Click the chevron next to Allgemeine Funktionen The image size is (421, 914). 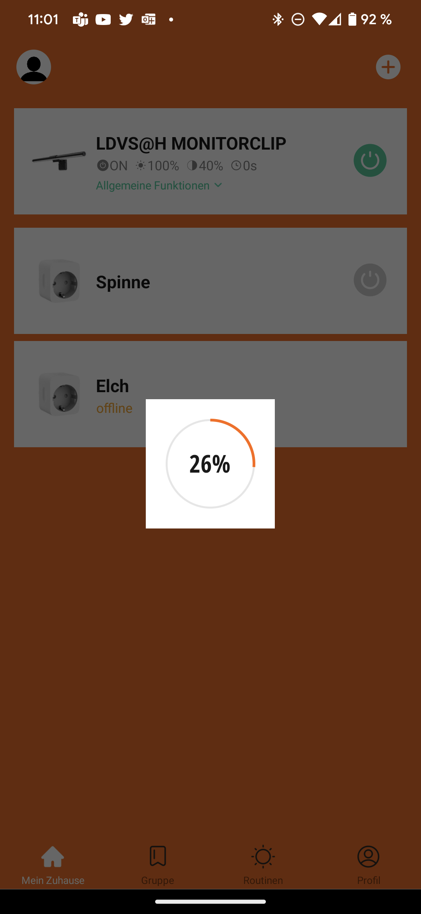click(218, 185)
